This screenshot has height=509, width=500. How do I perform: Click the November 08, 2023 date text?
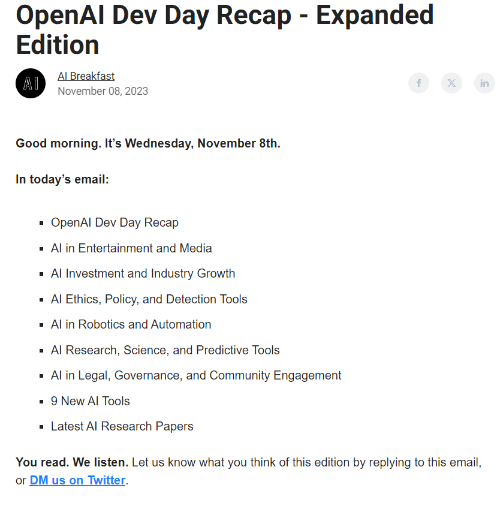click(x=103, y=91)
